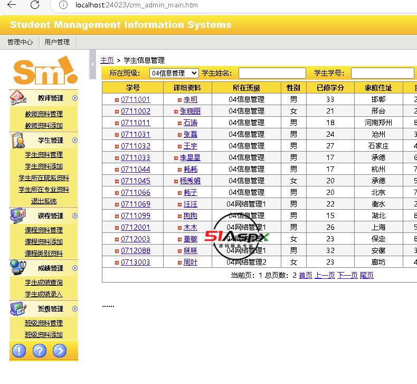Open 班级资料管理 link
This screenshot has height=384, width=417.
(44, 323)
